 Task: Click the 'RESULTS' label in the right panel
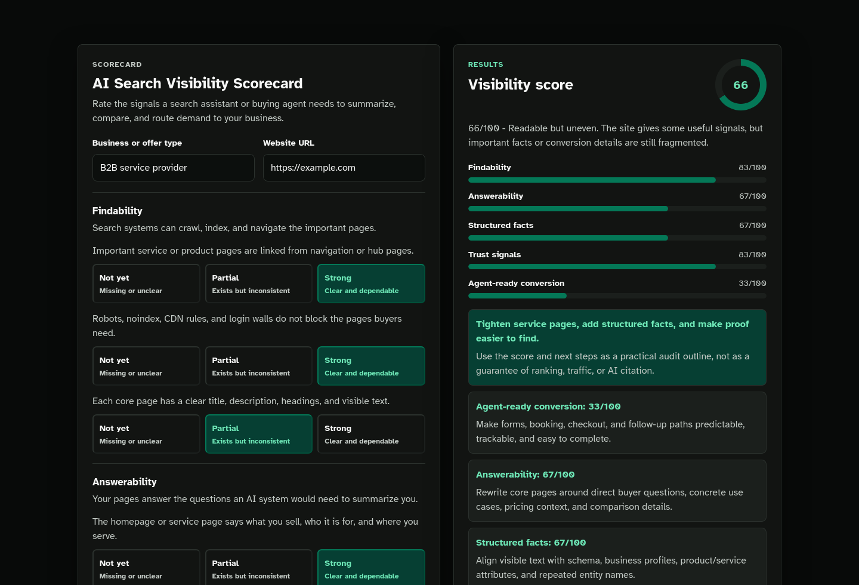[486, 64]
